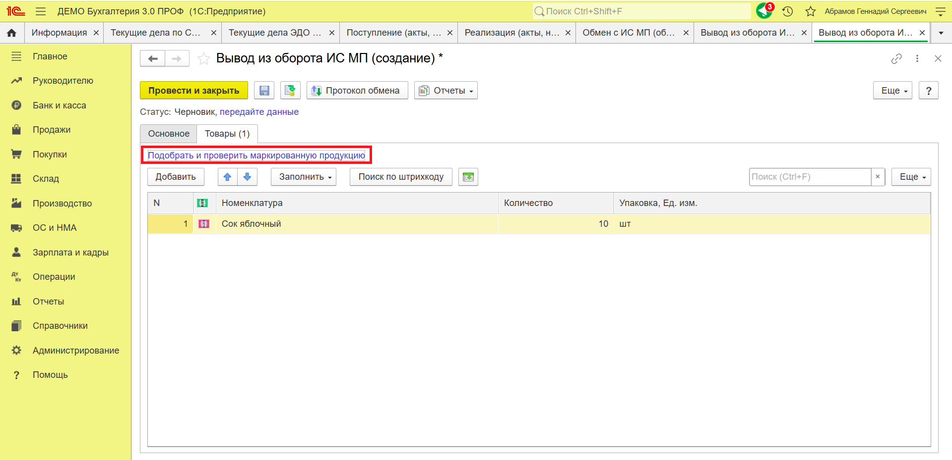
Task: Open history clock icon in header
Action: [x=787, y=11]
